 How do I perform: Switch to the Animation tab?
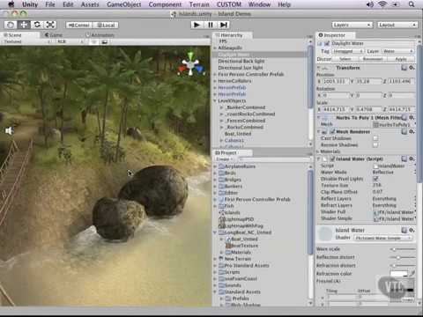(x=100, y=35)
